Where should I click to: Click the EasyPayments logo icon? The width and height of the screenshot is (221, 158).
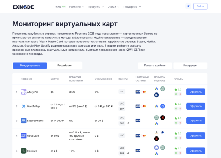coord(24,121)
